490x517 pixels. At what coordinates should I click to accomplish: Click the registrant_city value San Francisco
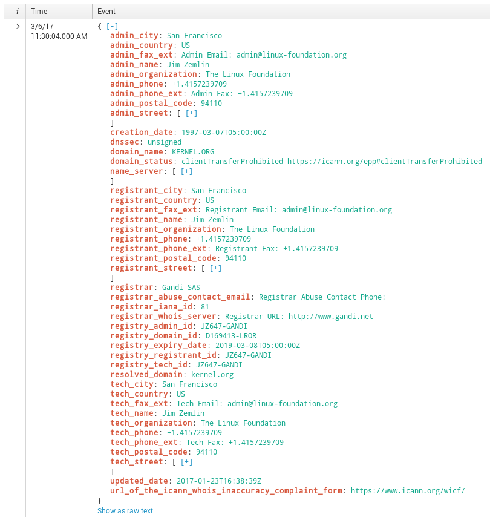click(219, 191)
